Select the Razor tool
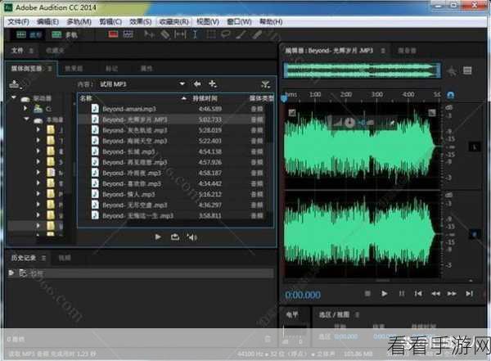 165,34
